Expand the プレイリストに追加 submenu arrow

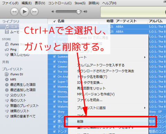tap(145, 108)
